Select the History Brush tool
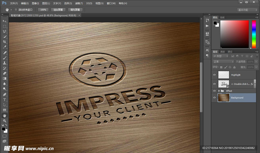Screen dimensions: 260x153 [5, 68]
